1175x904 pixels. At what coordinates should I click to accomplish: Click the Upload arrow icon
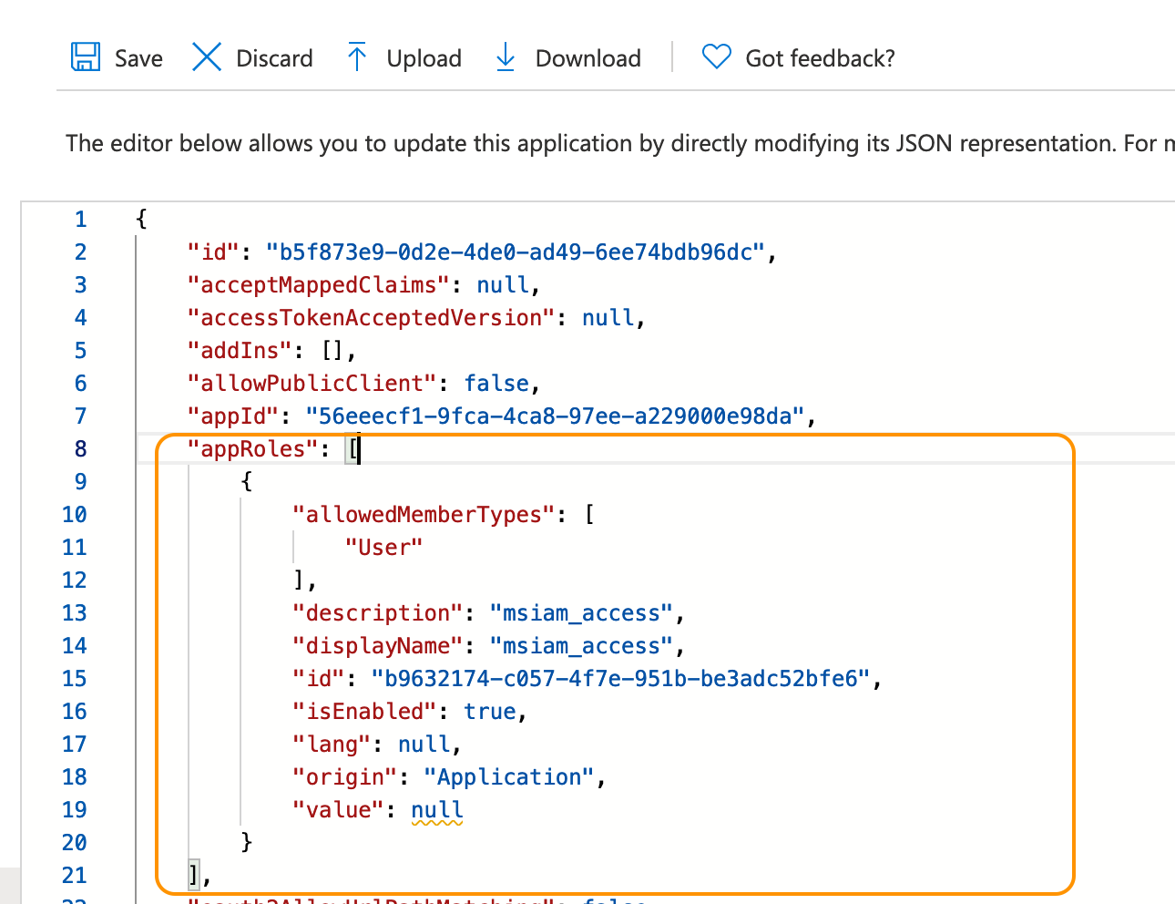(x=357, y=57)
